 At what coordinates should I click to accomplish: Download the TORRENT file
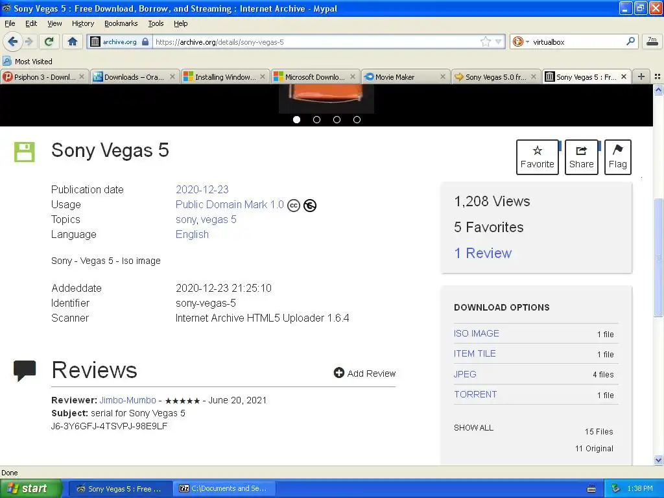point(475,394)
